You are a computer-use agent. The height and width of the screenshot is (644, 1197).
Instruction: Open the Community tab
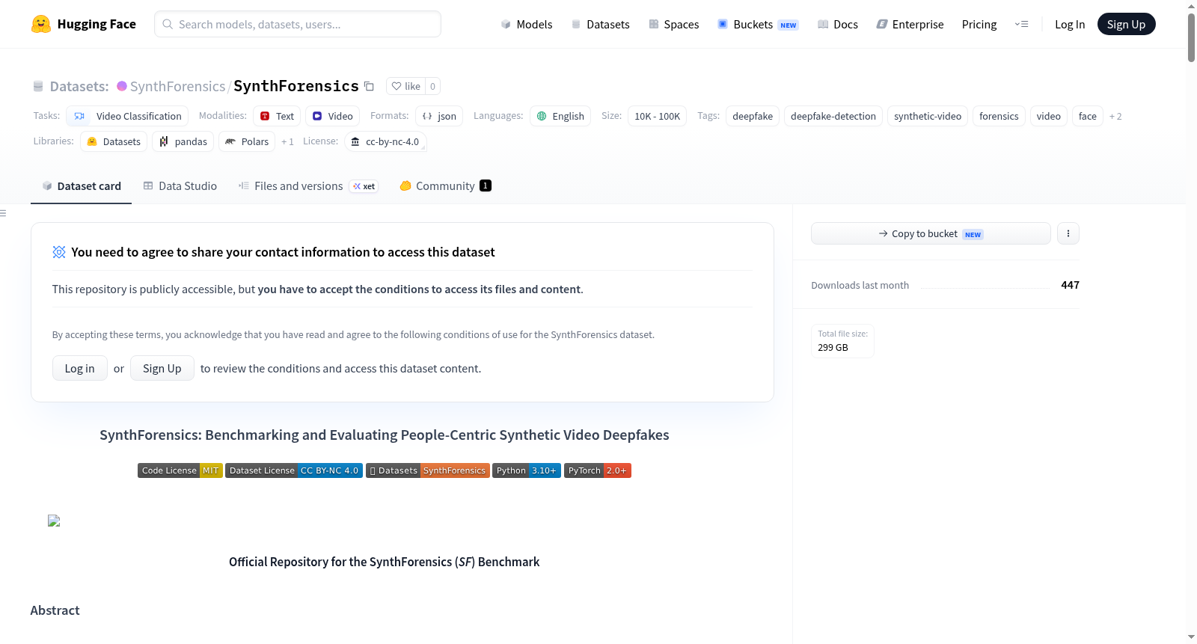[445, 186]
